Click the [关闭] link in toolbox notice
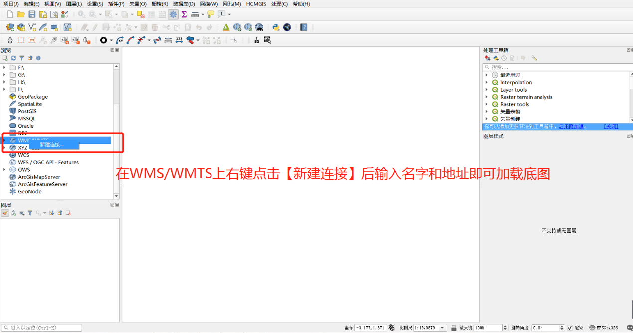The height and width of the screenshot is (333, 633). (x=611, y=127)
